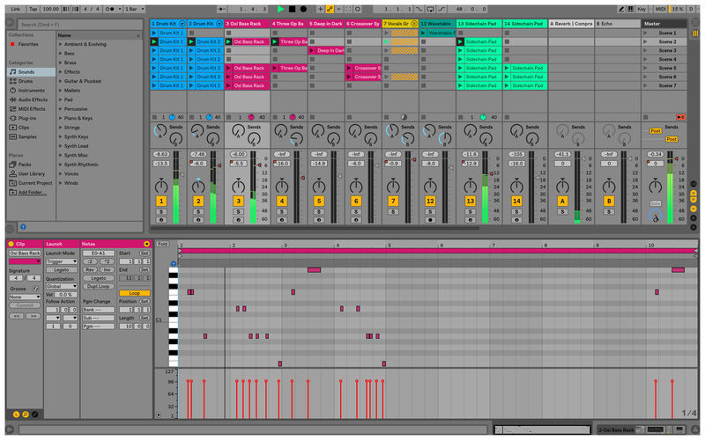Click the Dupl.Loop button

tap(98, 286)
